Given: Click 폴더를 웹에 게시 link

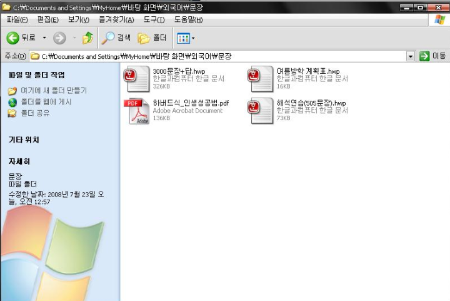Looking at the screenshot, I should coord(46,101).
